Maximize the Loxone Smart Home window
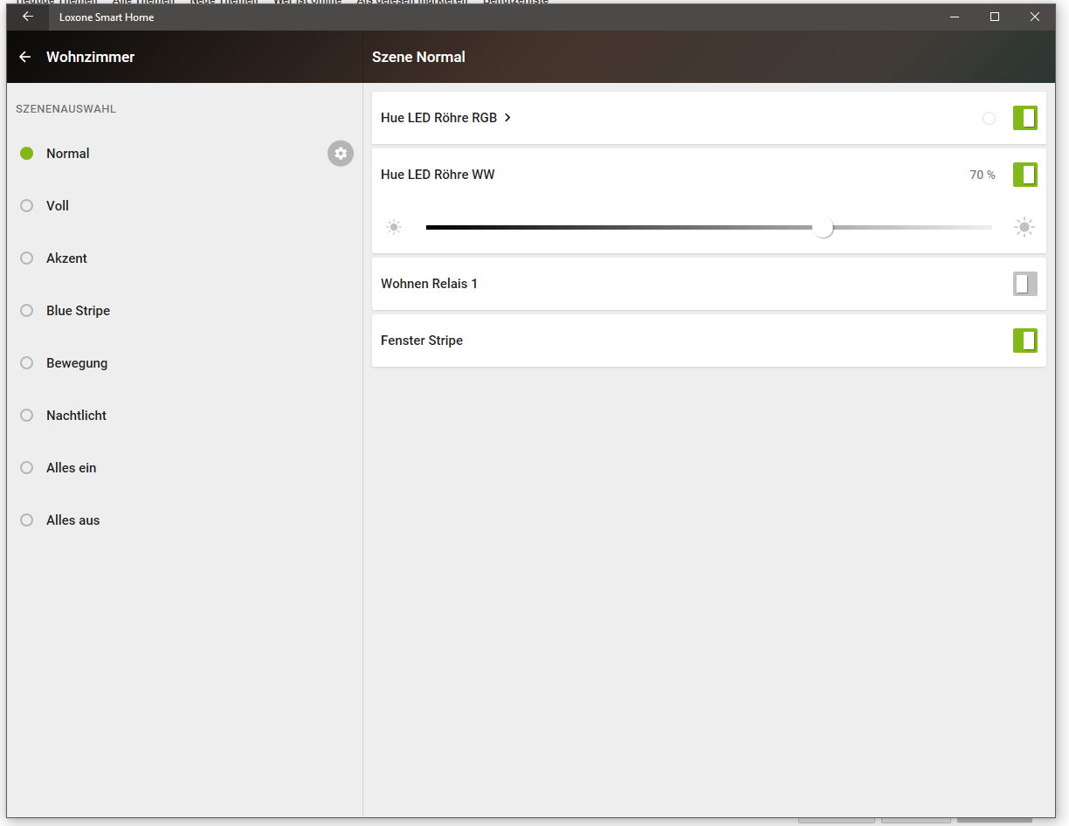This screenshot has width=1069, height=826. [994, 17]
